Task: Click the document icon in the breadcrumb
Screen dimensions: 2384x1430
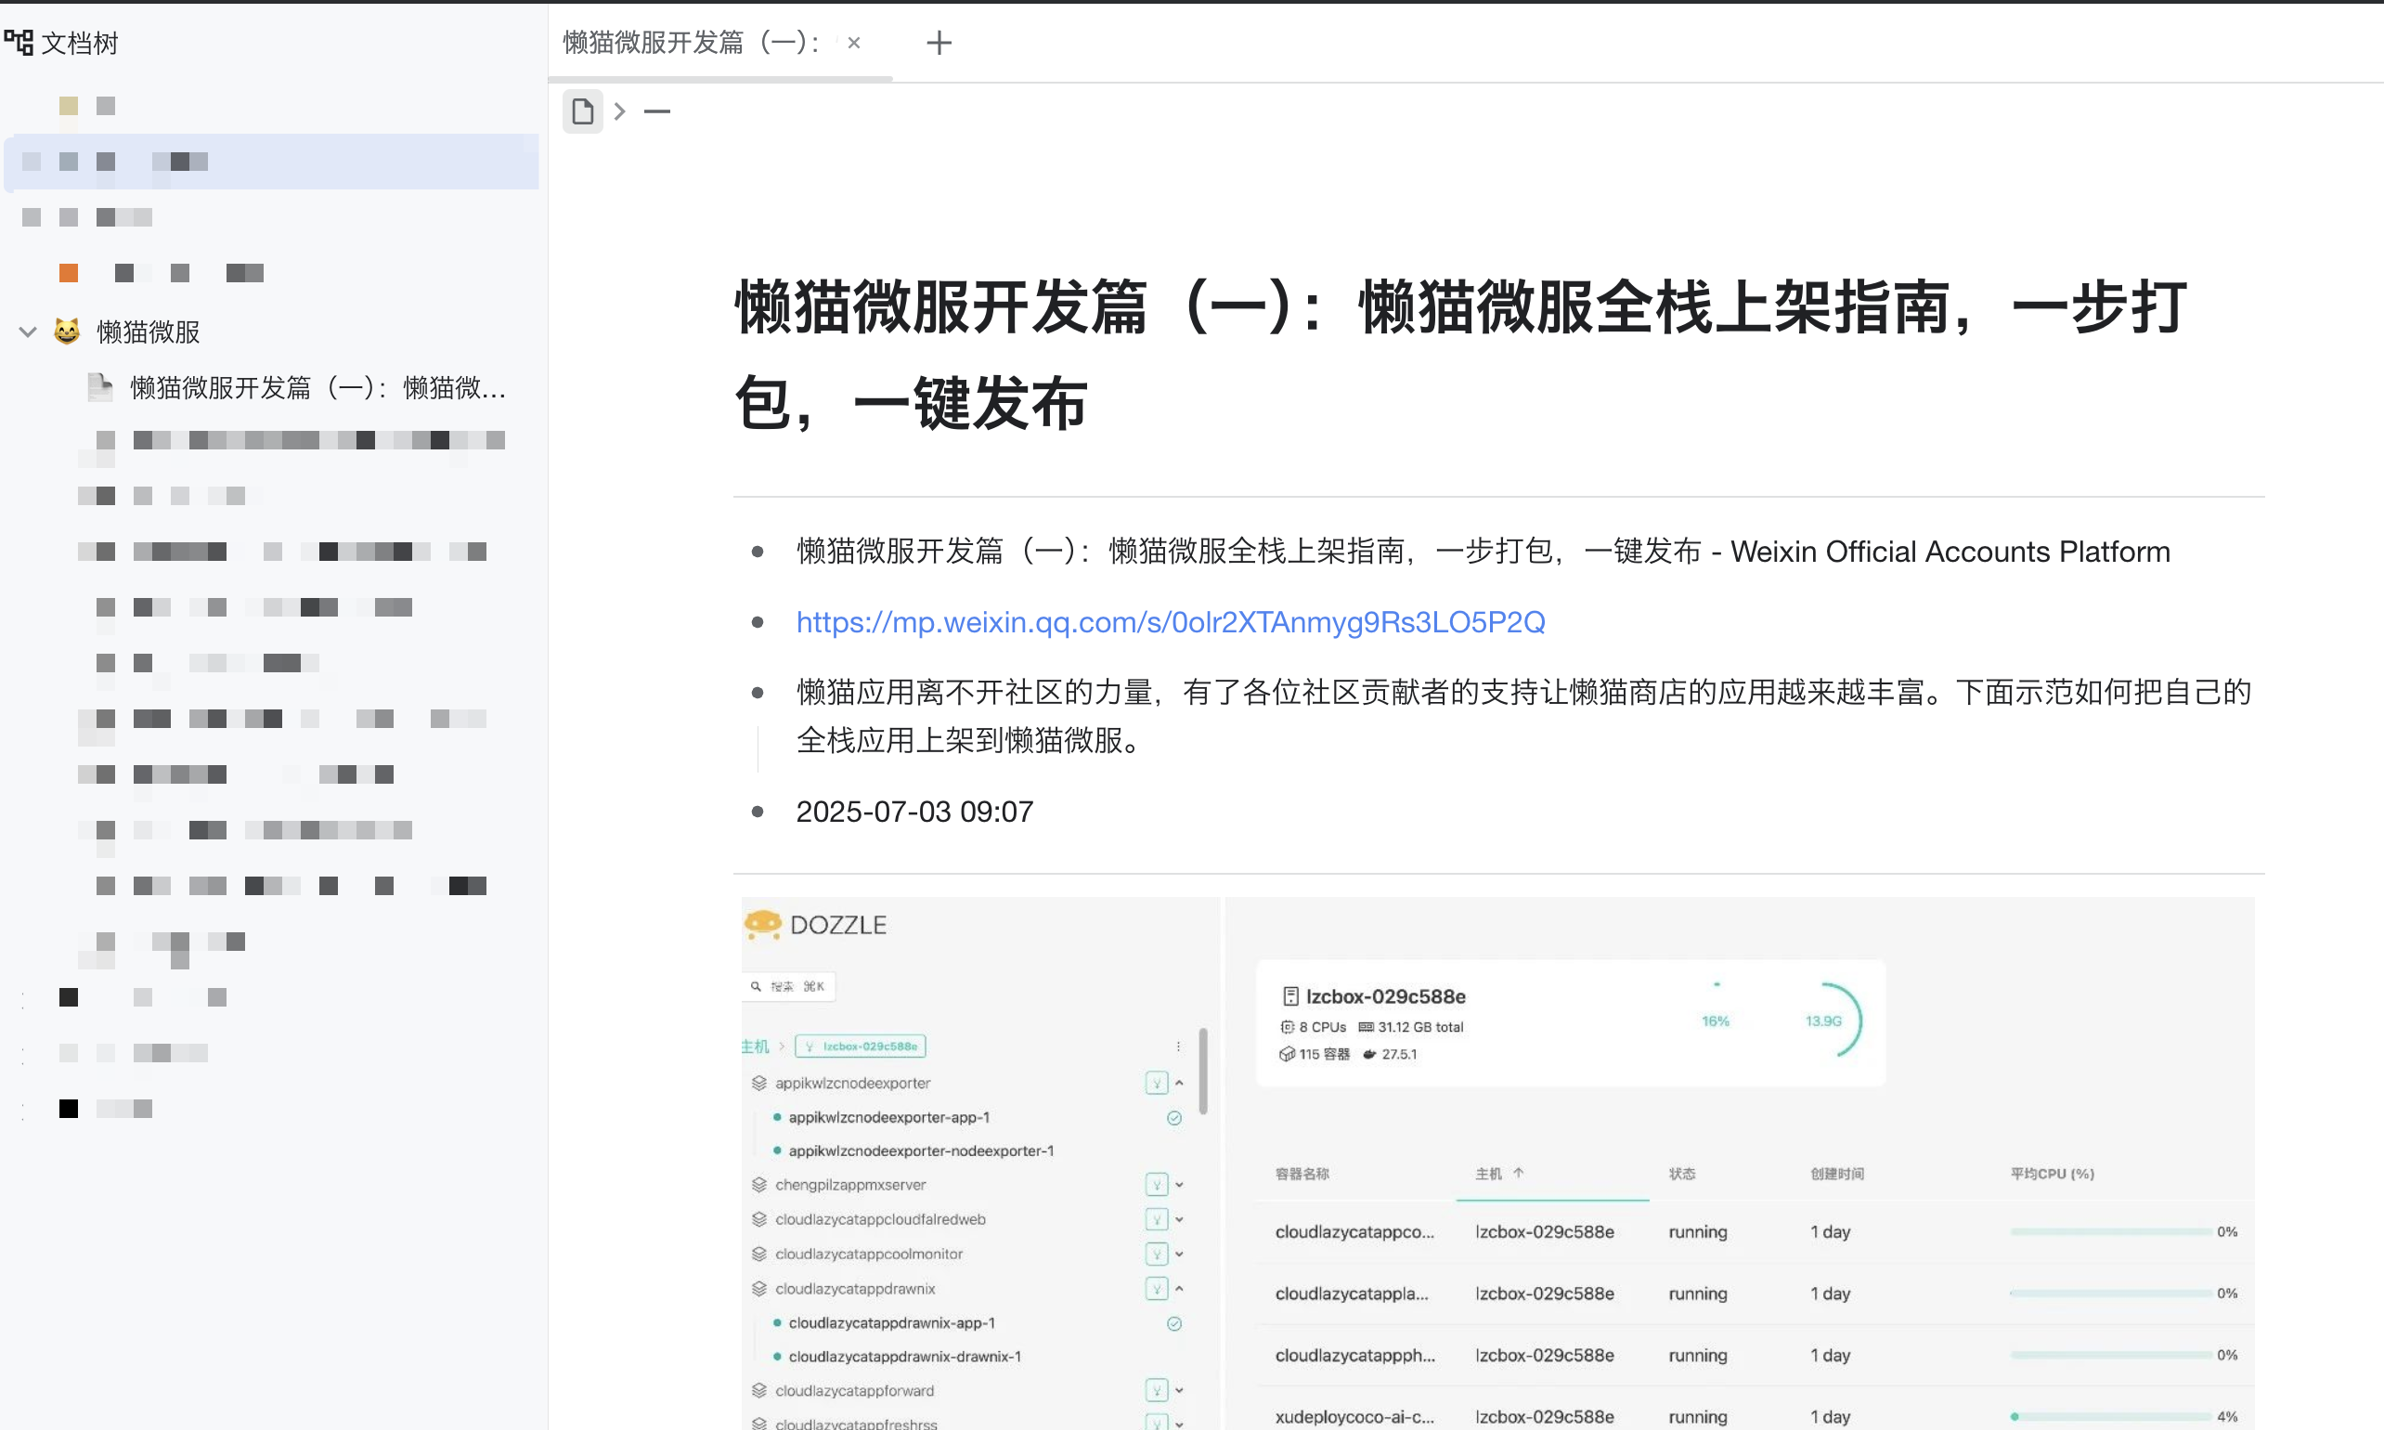Action: (x=582, y=111)
